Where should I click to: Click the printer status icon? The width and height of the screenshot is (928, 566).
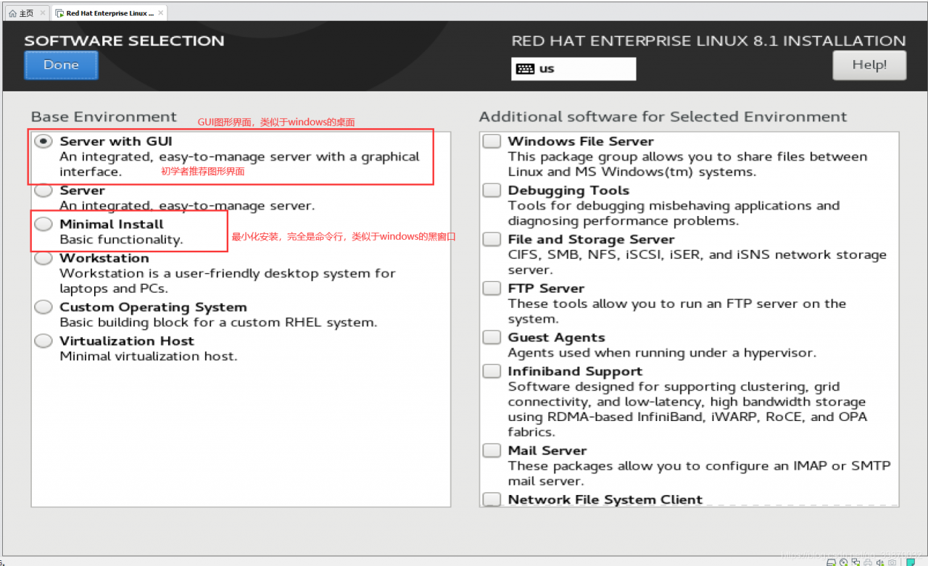868,562
